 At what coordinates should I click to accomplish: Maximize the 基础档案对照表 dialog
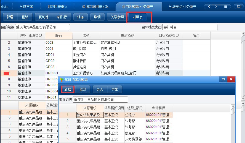tap(223, 79)
